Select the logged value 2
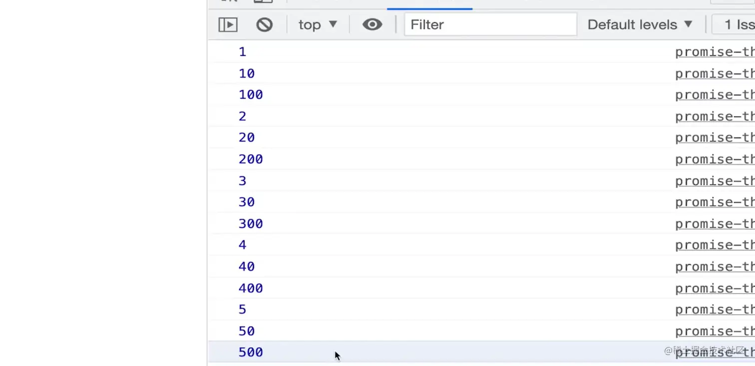 (x=243, y=116)
